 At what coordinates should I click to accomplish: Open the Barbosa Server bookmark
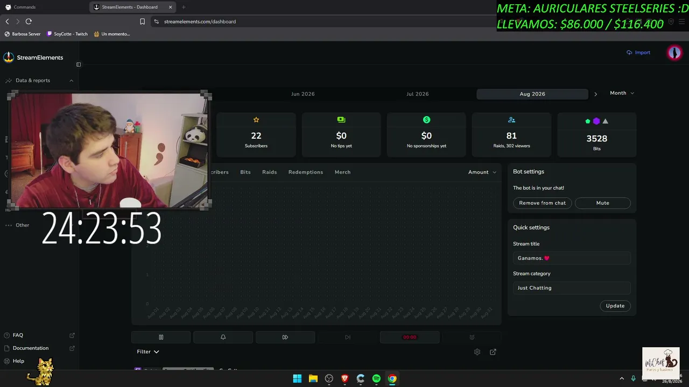coord(23,34)
